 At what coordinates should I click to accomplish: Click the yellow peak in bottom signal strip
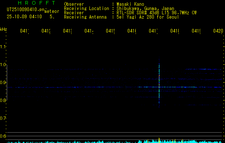(159, 139)
